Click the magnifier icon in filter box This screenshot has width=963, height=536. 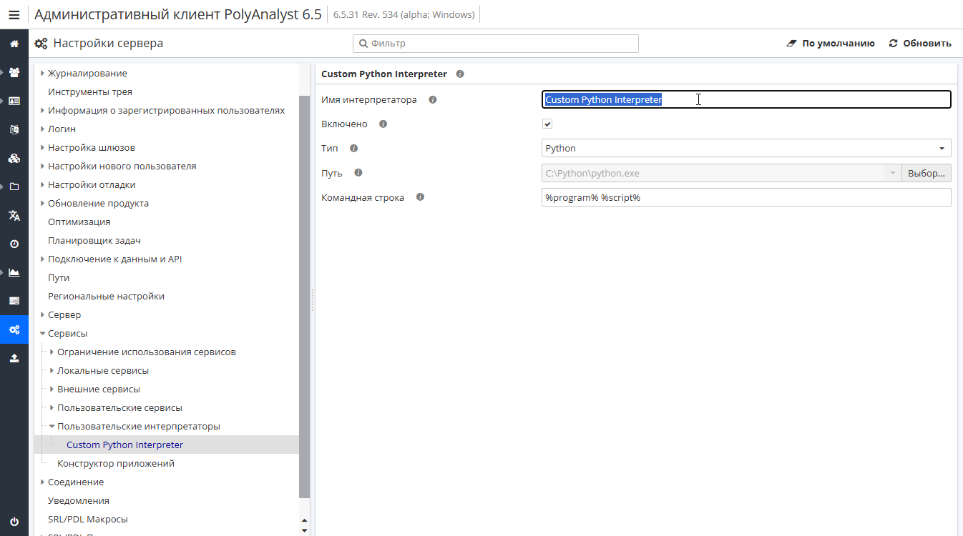coord(363,44)
